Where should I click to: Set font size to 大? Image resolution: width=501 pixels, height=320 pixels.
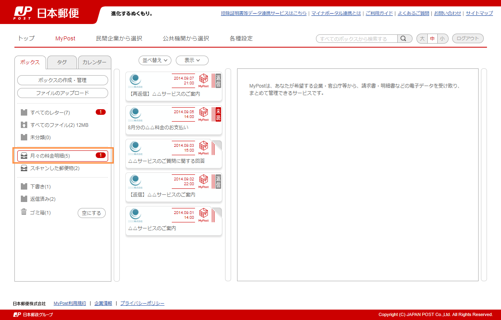point(422,39)
